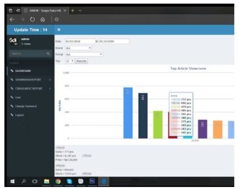Click the purple 286 bar

click(203, 129)
